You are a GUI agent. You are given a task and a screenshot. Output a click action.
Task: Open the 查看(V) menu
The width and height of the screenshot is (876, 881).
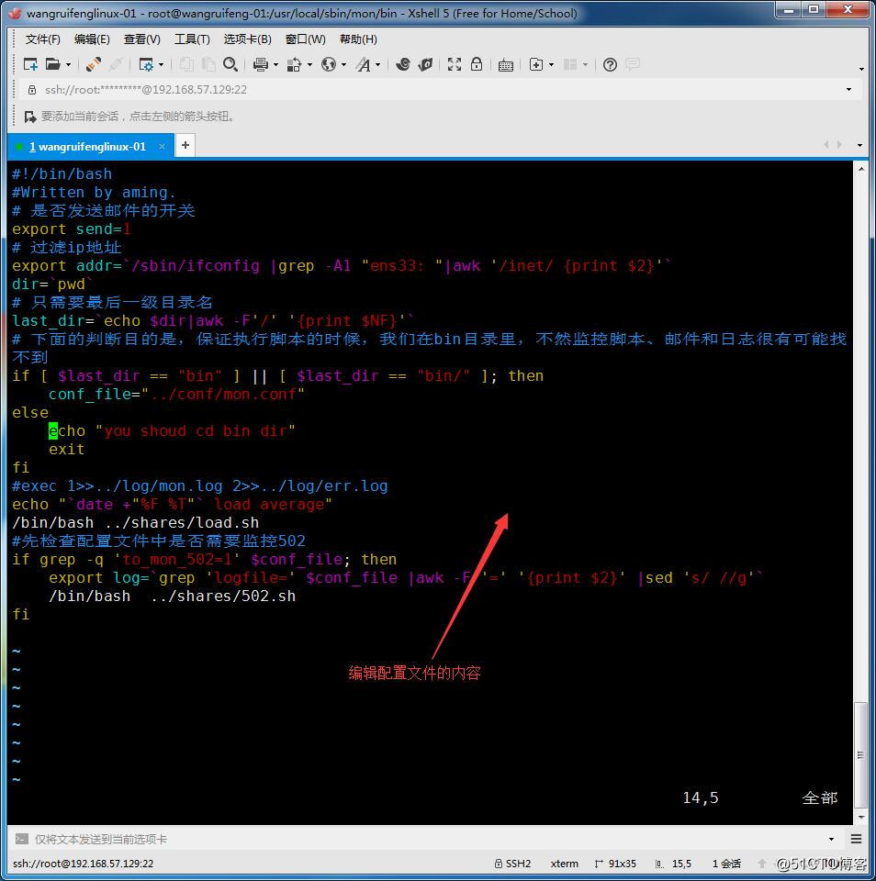coord(141,39)
